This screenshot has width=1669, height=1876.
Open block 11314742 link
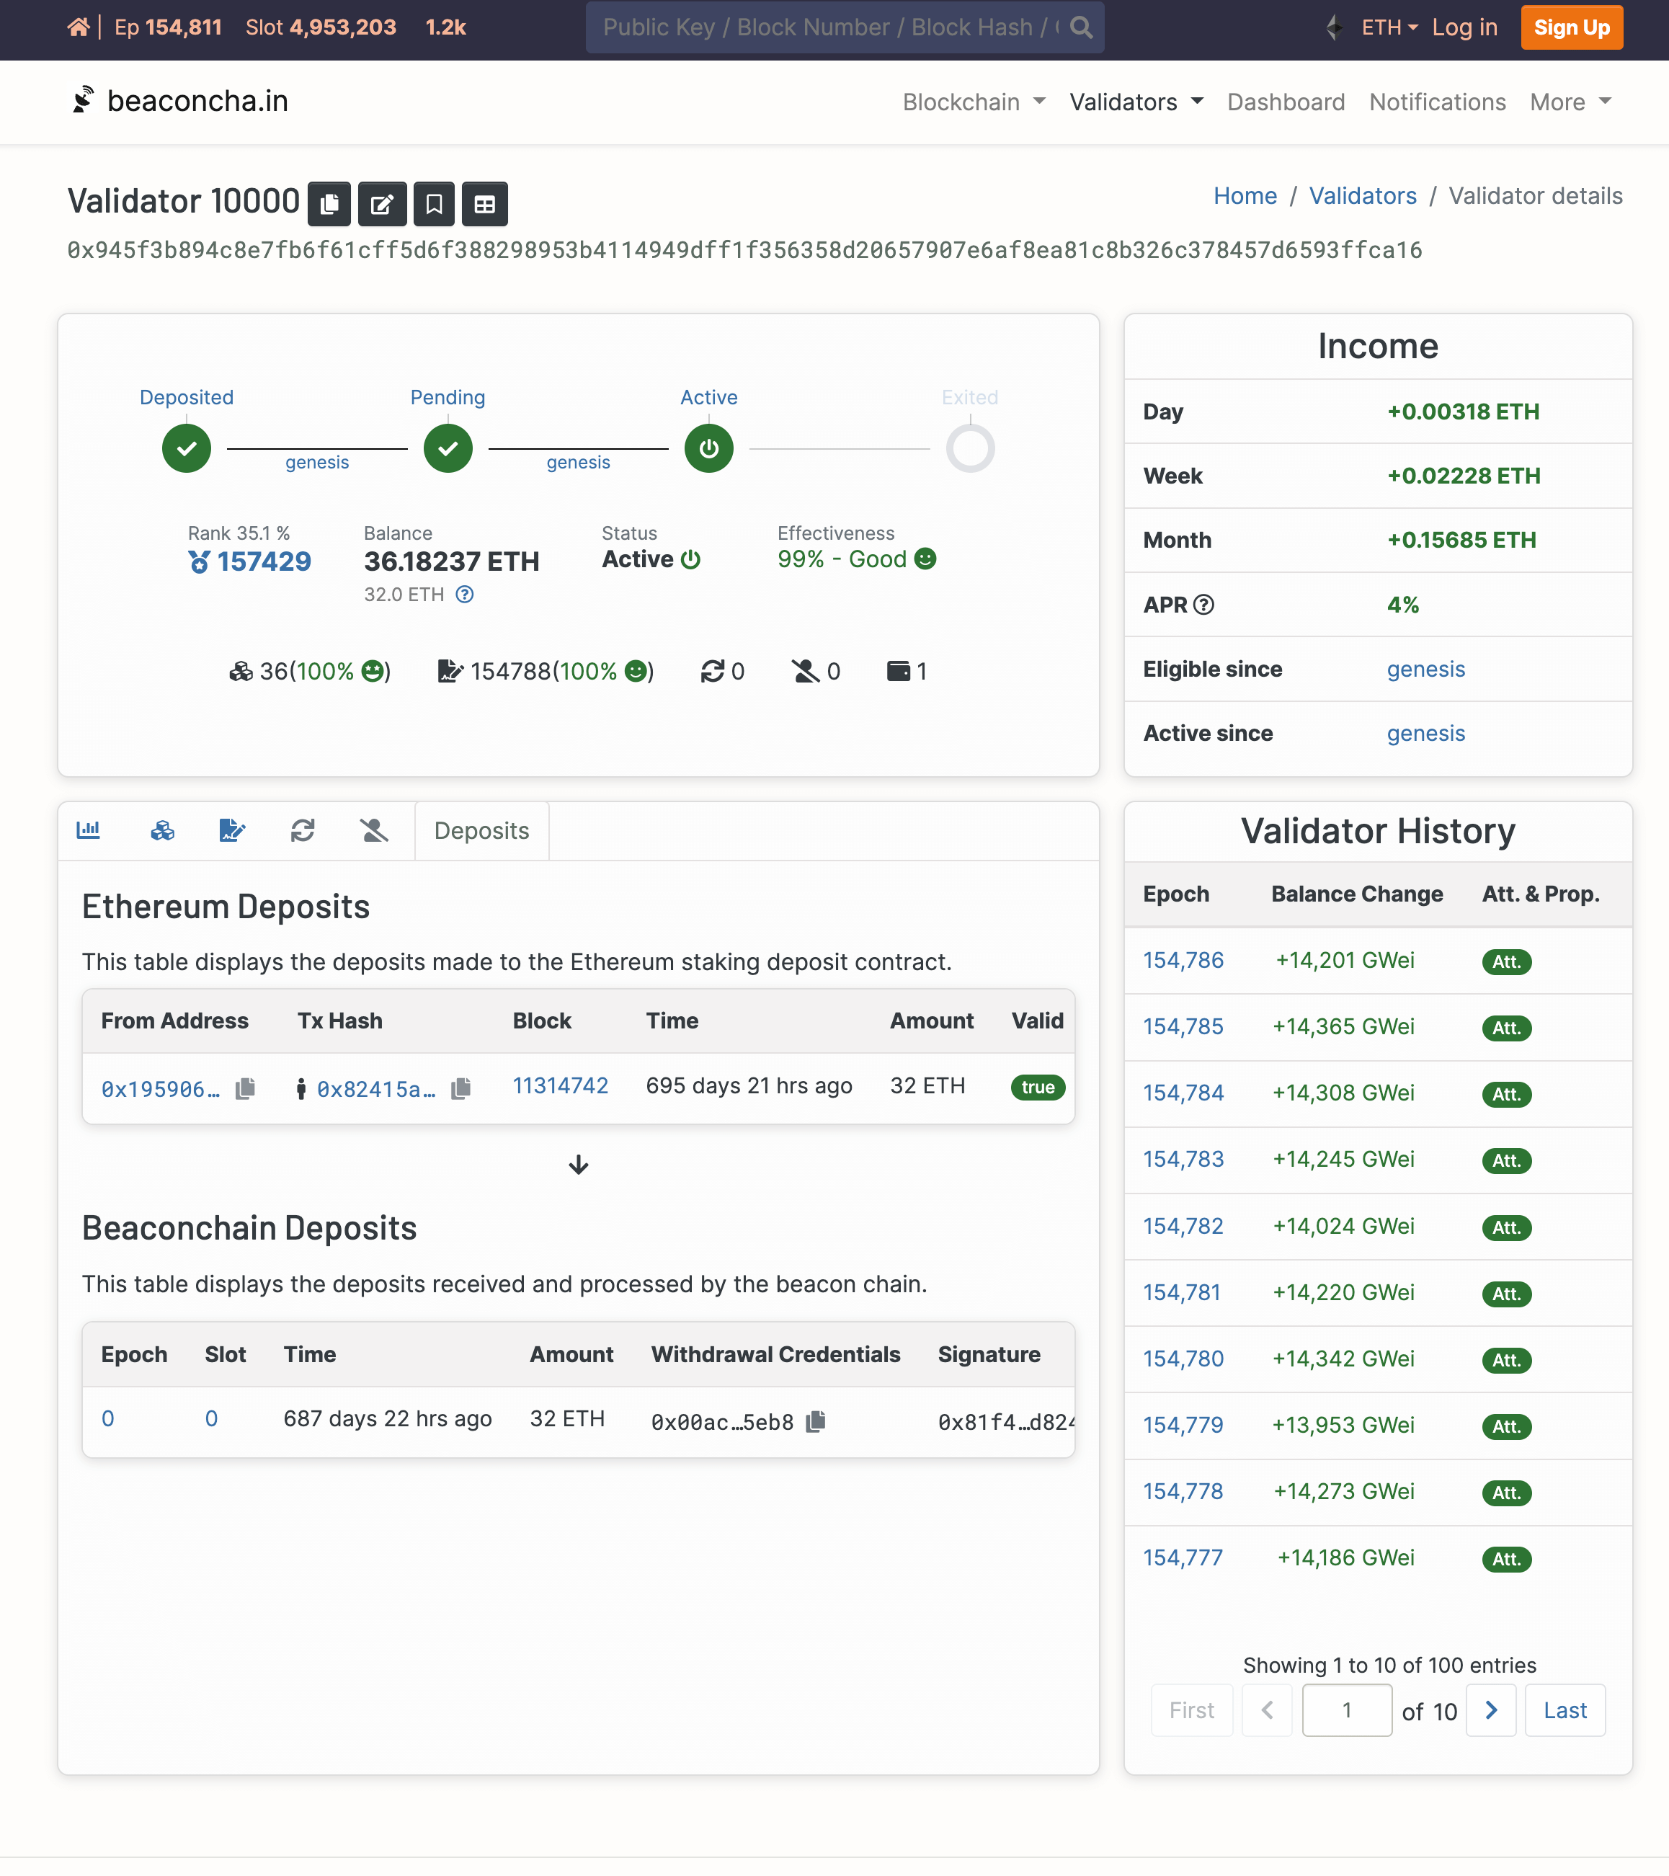point(560,1086)
